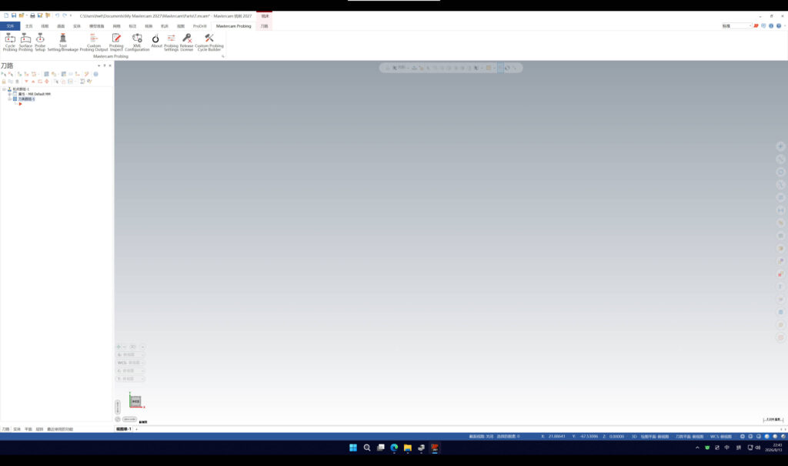This screenshot has width=788, height=466.
Task: Open XML Configuration
Action: pyautogui.click(x=137, y=42)
